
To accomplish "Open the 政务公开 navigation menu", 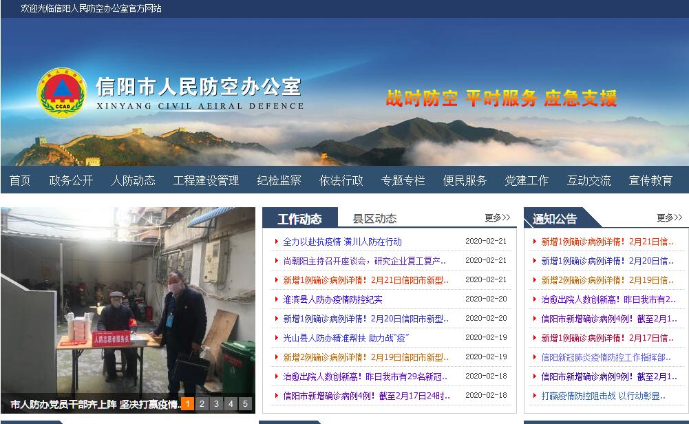I will point(71,180).
